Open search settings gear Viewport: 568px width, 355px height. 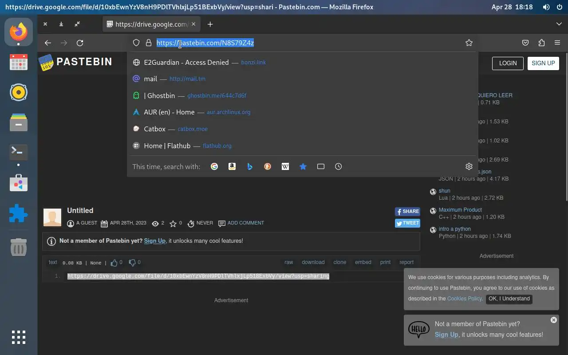tap(469, 166)
